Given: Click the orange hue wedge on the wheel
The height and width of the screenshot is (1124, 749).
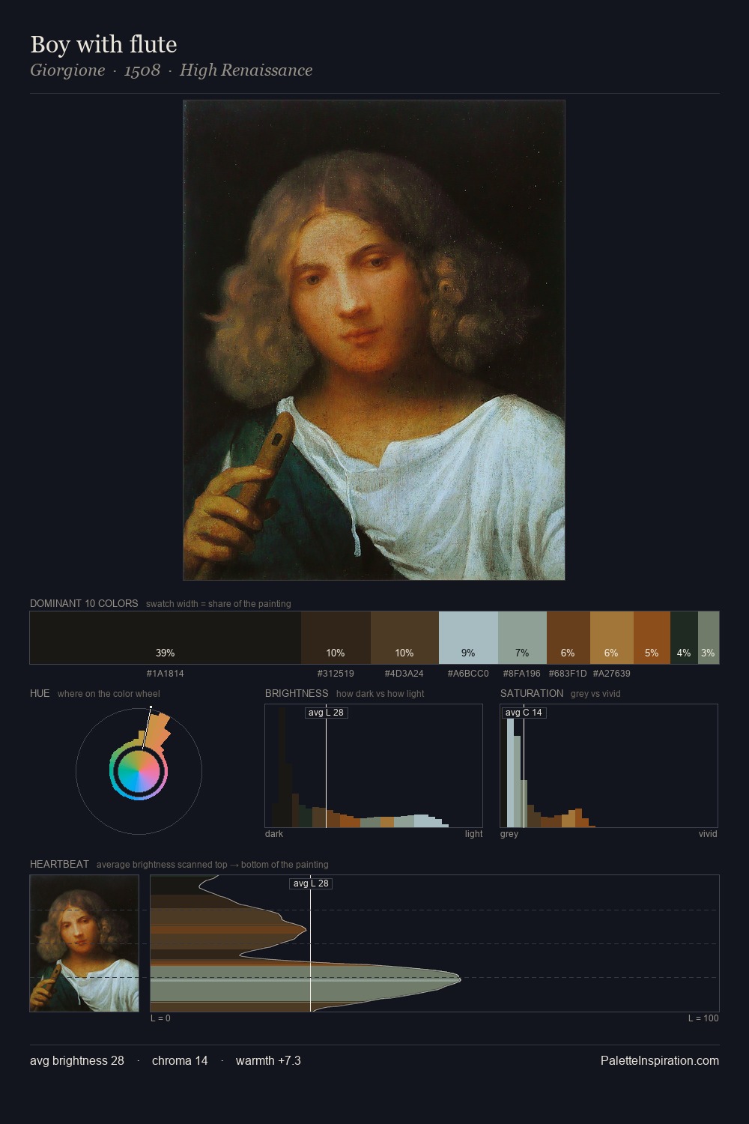Looking at the screenshot, I should tap(157, 731).
